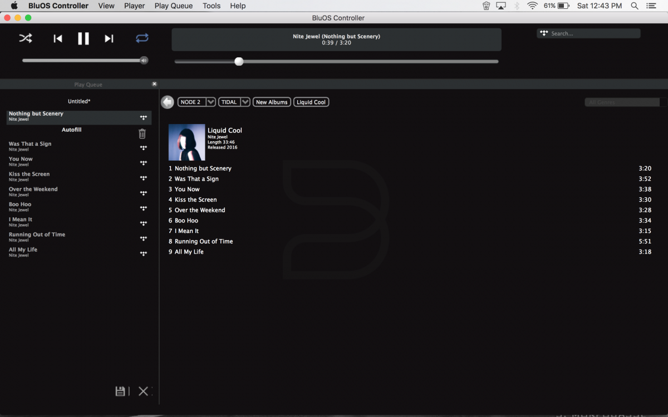
Task: Click the Autofill heading
Action: point(72,130)
